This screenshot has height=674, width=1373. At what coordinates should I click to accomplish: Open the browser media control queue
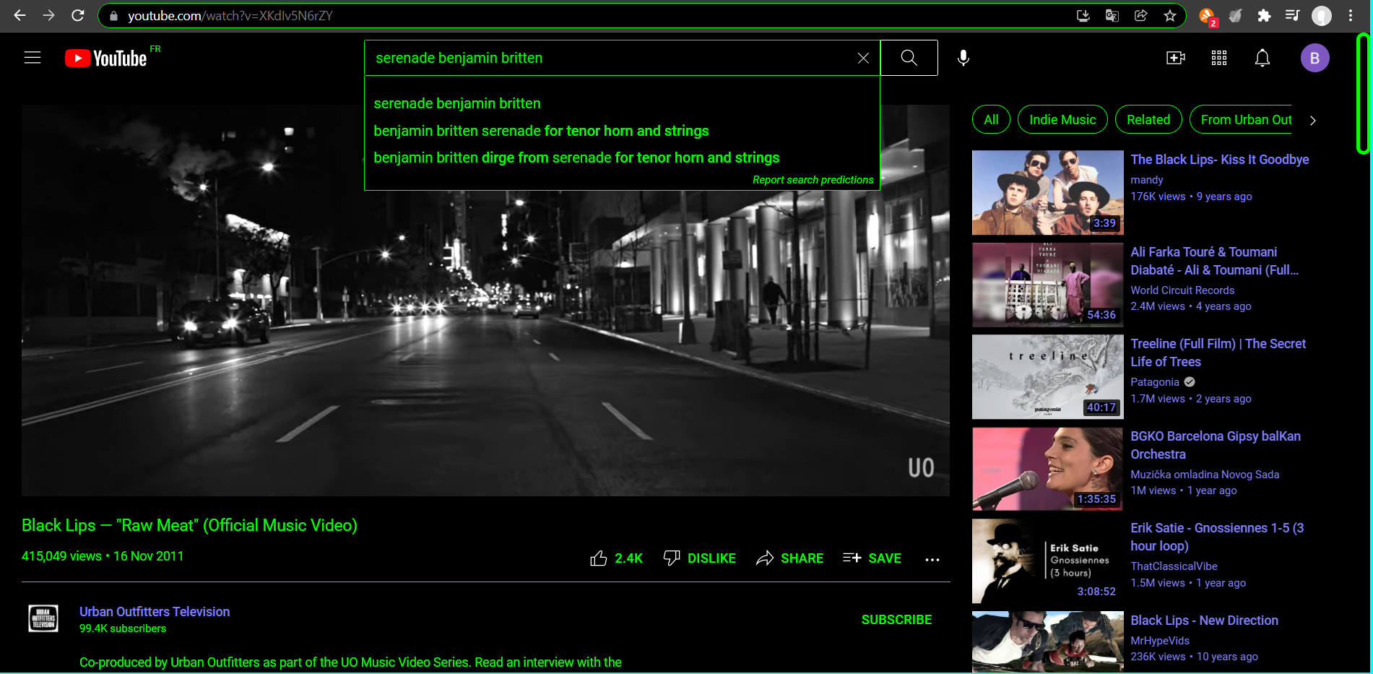[x=1292, y=15]
